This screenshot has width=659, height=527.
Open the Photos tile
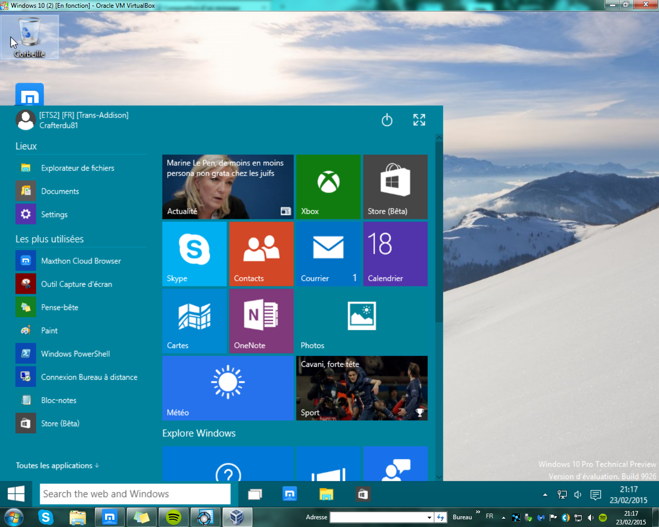[x=362, y=321]
